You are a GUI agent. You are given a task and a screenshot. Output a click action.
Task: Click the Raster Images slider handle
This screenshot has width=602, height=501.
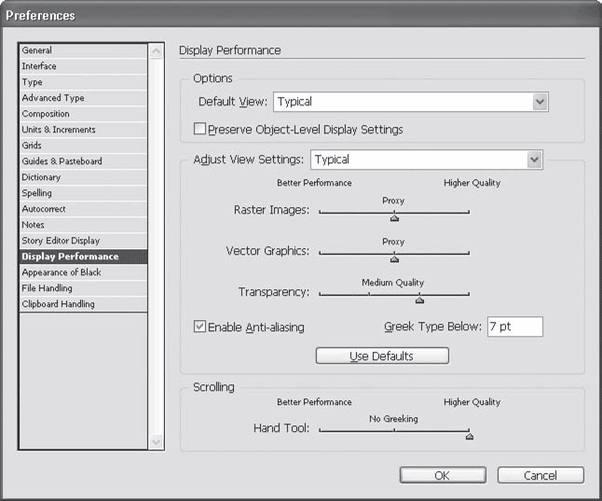[x=394, y=217]
